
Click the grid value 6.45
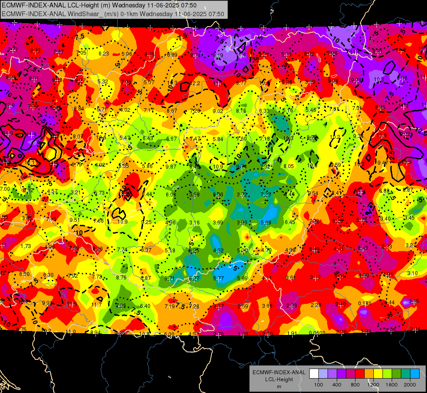pos(290,222)
